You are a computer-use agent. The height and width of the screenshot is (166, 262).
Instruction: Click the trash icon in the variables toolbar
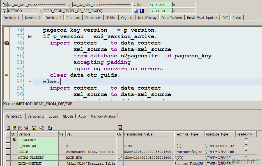click(x=8, y=128)
